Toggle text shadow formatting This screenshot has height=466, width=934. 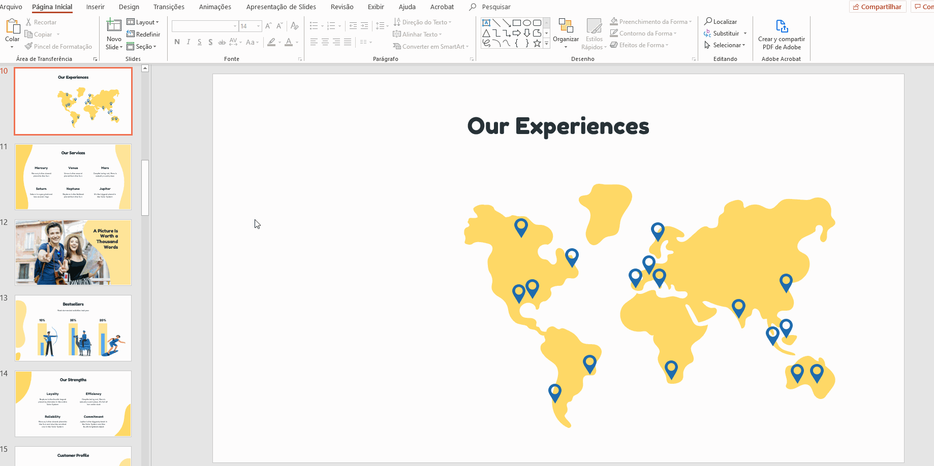[x=210, y=42]
